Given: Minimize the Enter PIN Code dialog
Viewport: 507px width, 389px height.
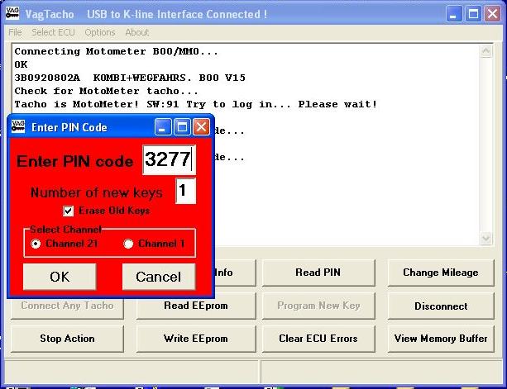Looking at the screenshot, I should (x=163, y=126).
